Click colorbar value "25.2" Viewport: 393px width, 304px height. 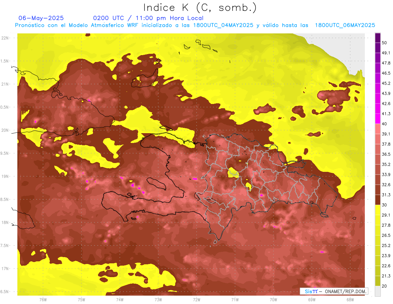point(386,245)
